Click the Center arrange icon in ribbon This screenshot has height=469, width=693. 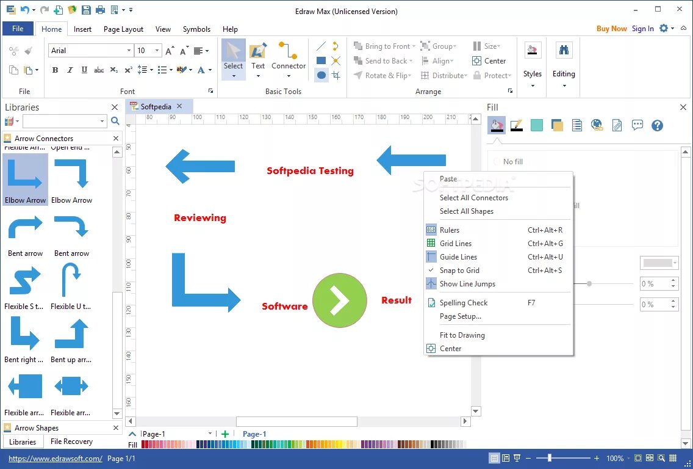click(x=489, y=60)
